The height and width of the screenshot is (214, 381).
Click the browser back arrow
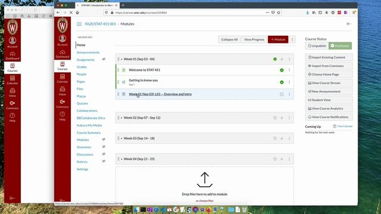coord(58,12)
